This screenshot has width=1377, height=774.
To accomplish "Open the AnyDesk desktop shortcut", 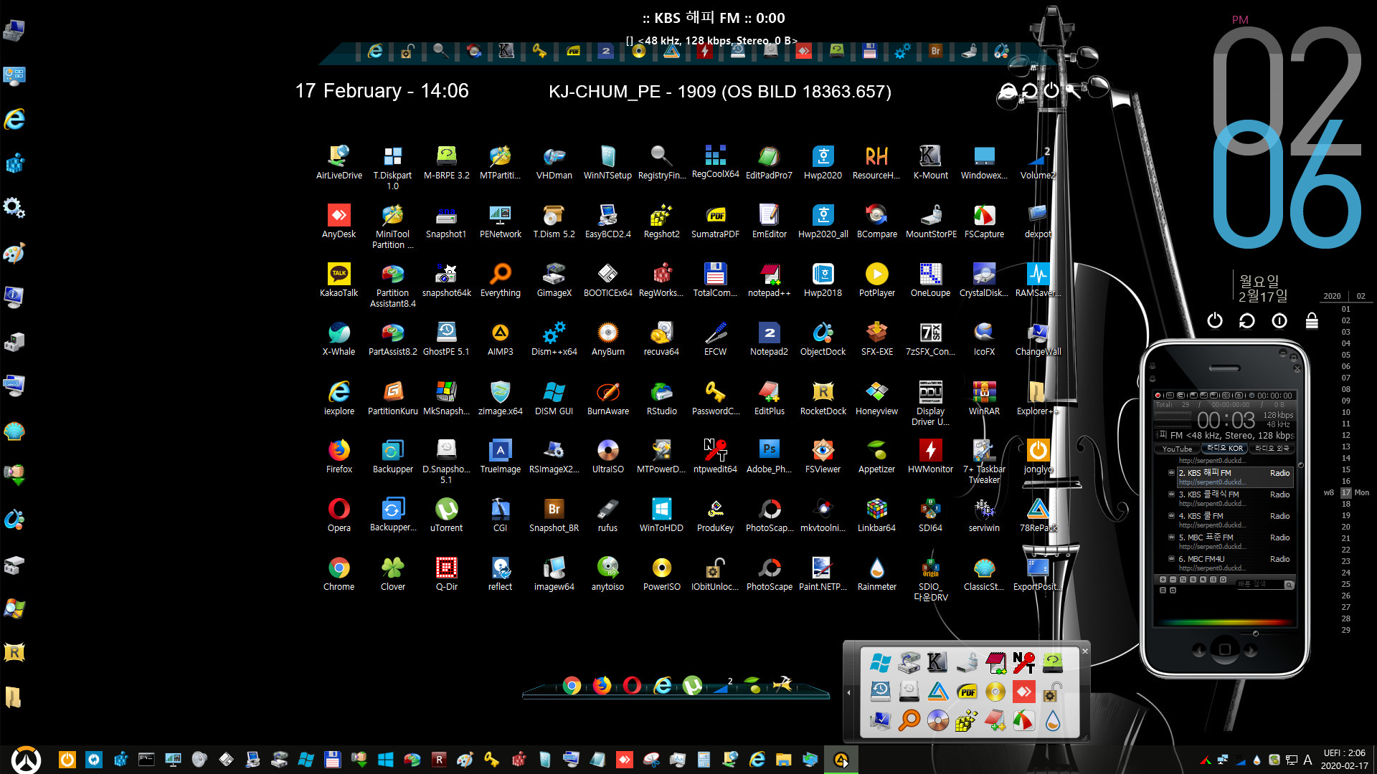I will (339, 221).
